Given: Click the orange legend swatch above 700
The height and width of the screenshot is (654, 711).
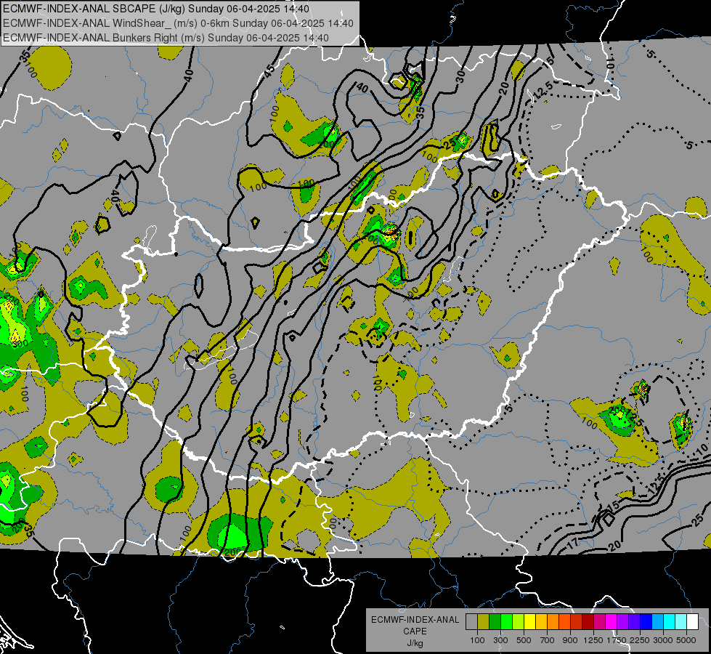Looking at the screenshot, I should tap(553, 622).
